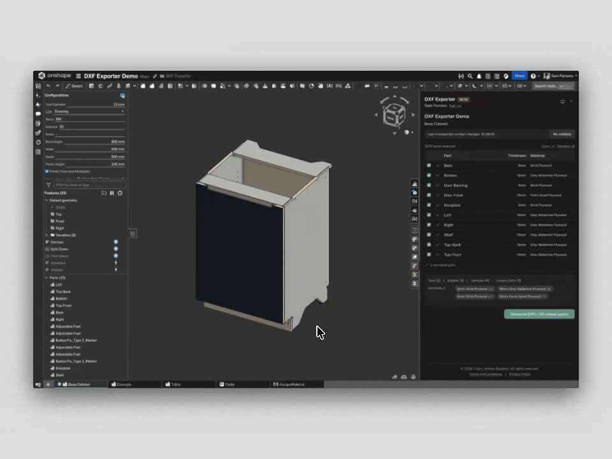
Task: Select the Top plane in Default geometry
Action: coord(59,214)
